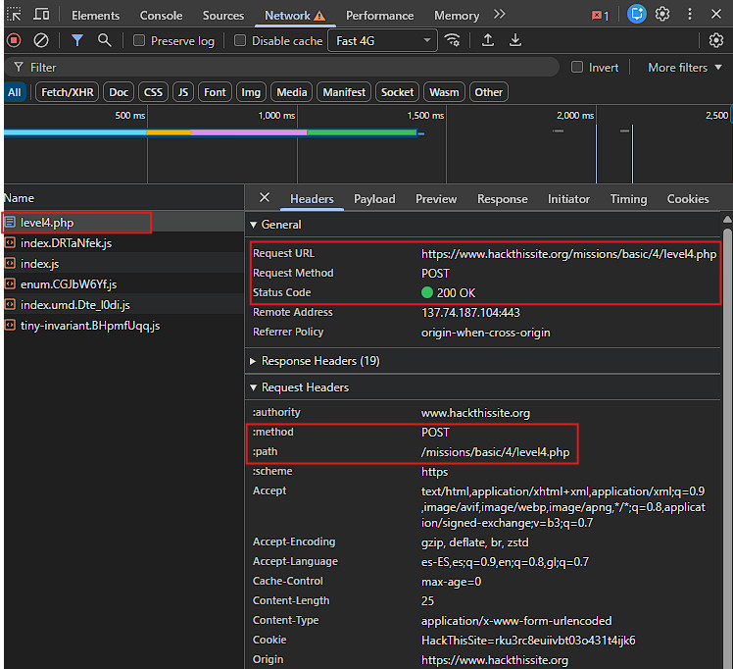Open network conditions Wi-Fi icon

452,40
